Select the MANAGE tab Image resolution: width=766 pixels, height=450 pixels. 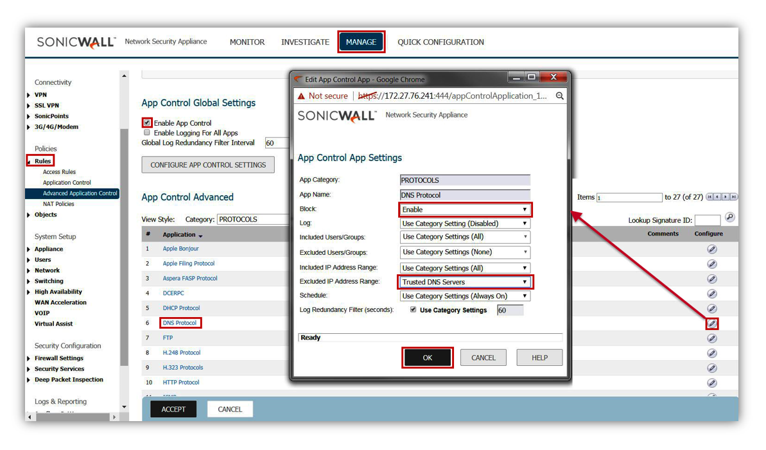(361, 42)
